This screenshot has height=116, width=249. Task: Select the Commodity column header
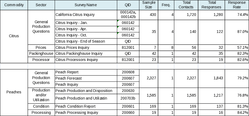pos(14,5)
